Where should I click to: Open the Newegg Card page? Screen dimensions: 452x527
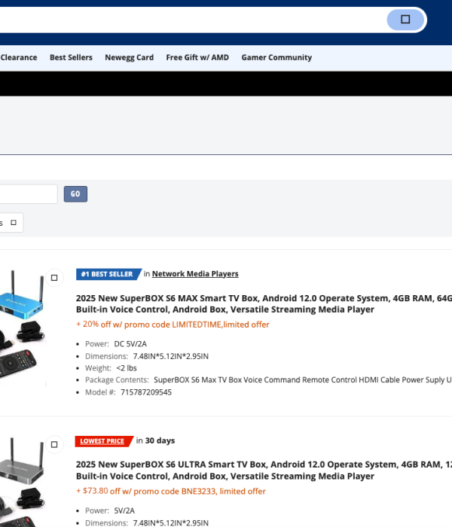pyautogui.click(x=129, y=57)
